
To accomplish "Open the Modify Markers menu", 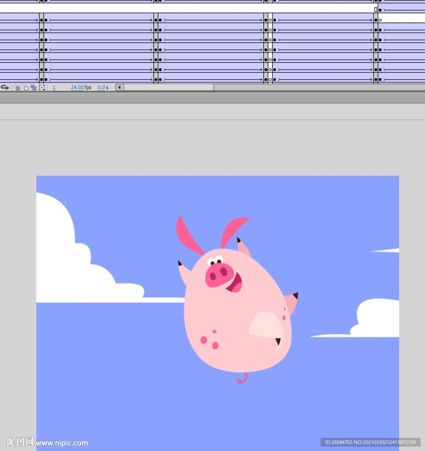I will (42, 88).
